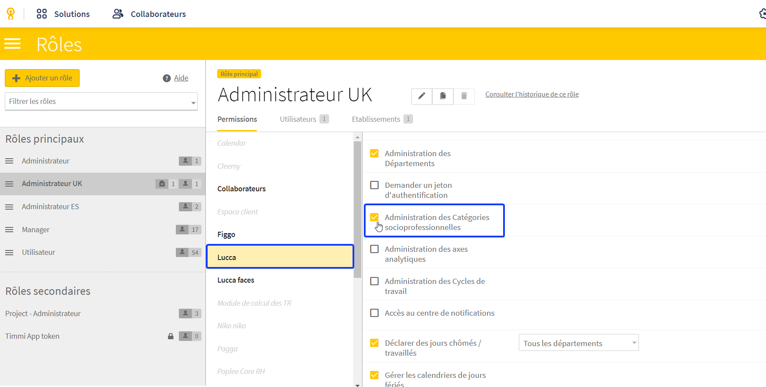Click the Ajouter un rôle button
Viewport: 766px width, 387px height.
coord(42,78)
